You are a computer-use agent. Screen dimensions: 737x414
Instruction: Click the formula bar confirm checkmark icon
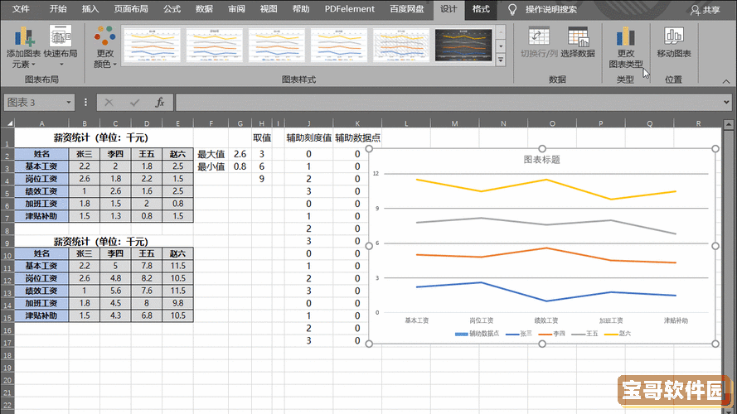(134, 103)
